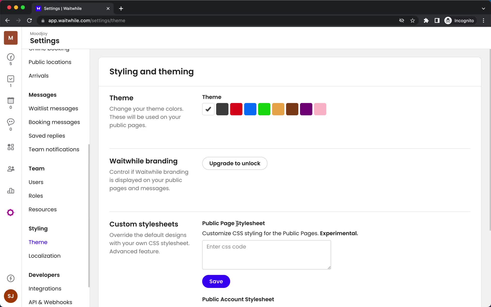491x307 pixels.
Task: Open Localization settings page
Action: [x=44, y=256]
